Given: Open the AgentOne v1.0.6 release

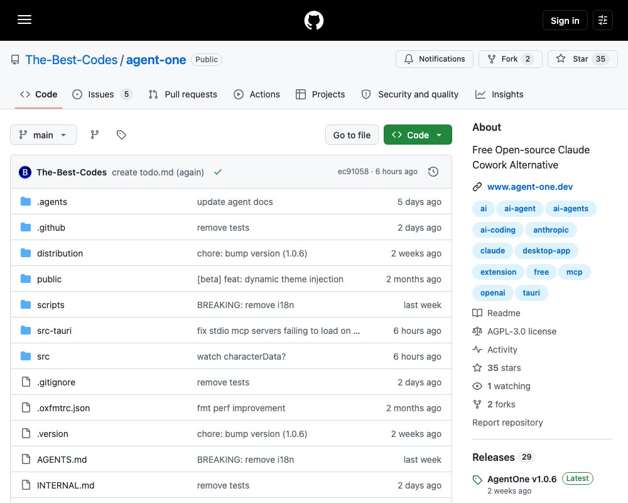Looking at the screenshot, I should point(522,479).
